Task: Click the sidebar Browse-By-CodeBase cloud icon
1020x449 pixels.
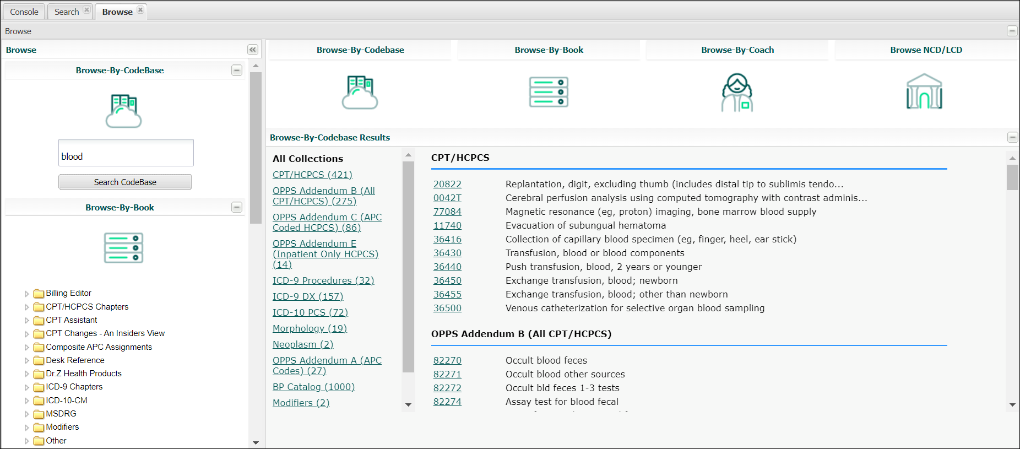Action: tap(123, 111)
